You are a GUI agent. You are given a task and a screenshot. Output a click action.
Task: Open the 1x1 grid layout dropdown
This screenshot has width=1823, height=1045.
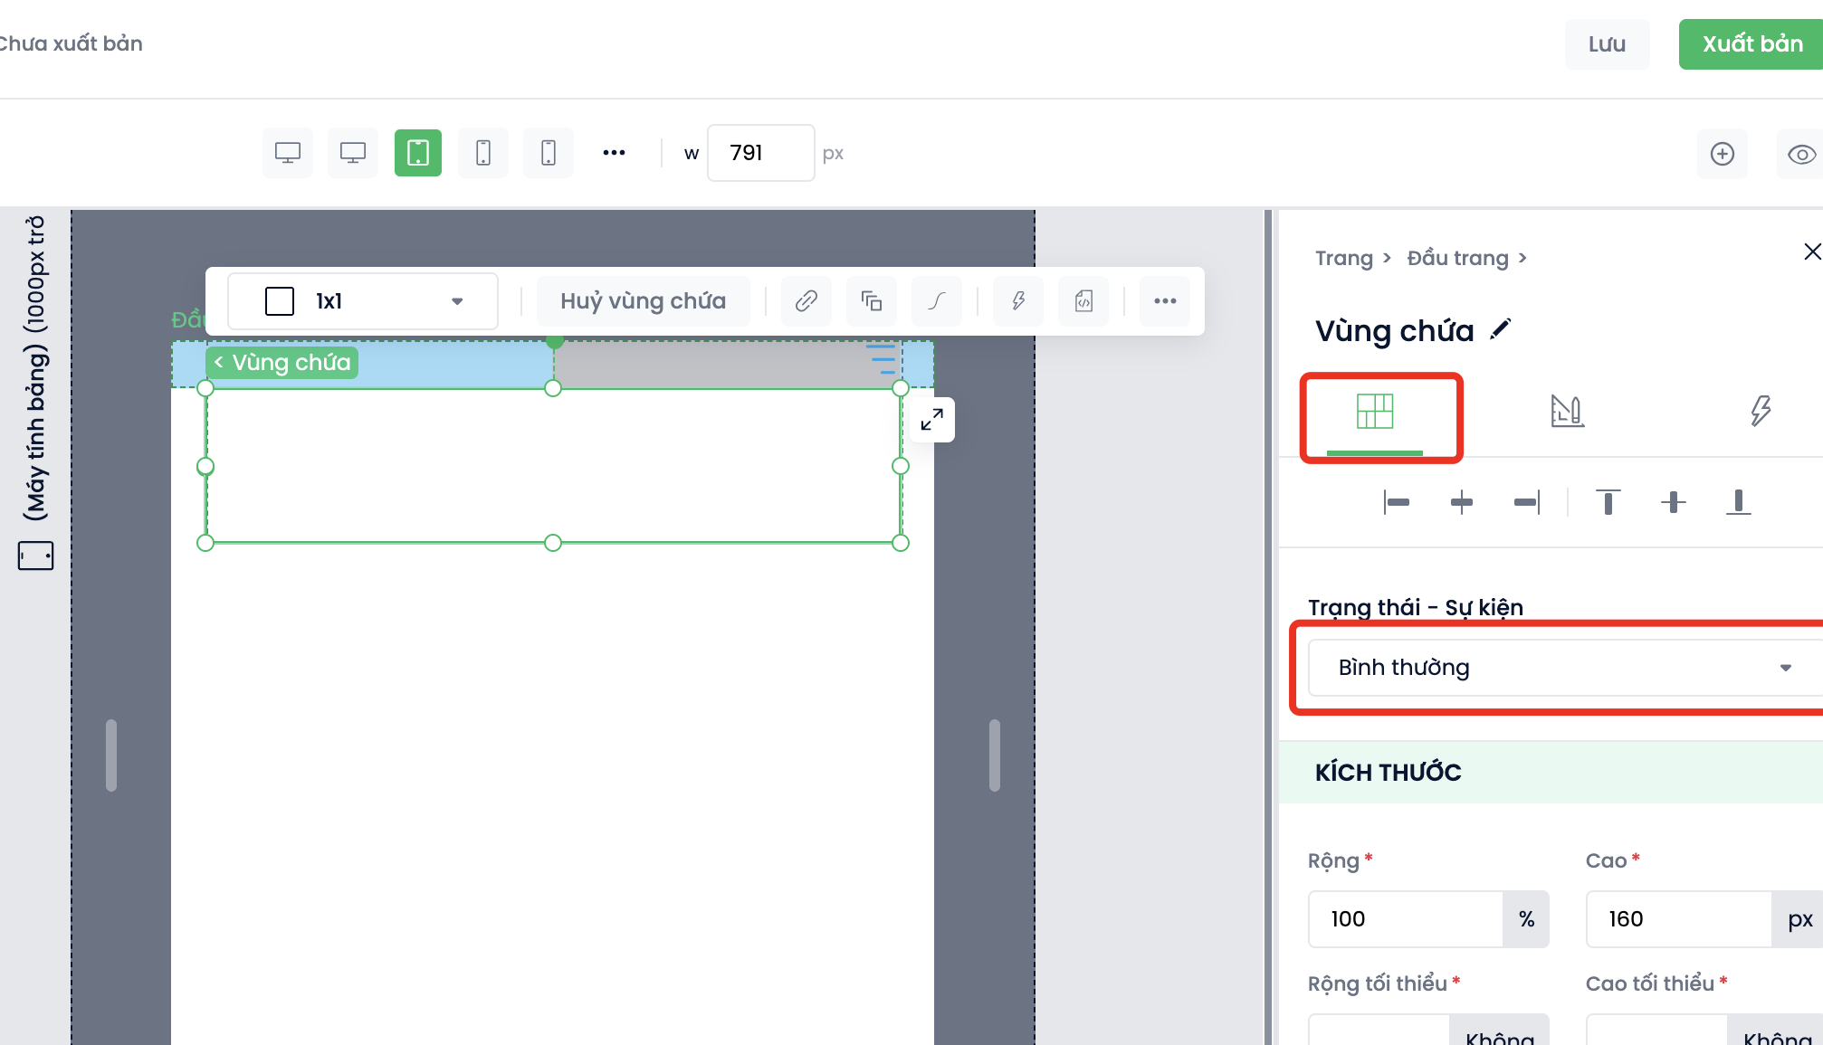coord(362,301)
